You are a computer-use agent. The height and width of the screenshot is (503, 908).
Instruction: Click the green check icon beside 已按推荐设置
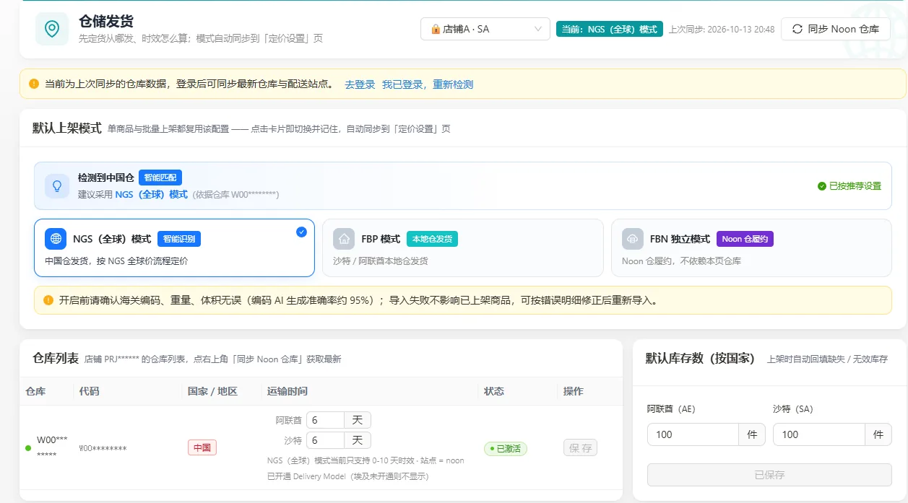tap(822, 185)
